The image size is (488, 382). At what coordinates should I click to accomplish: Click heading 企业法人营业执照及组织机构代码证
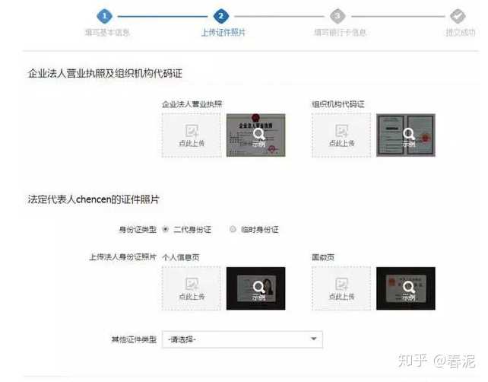tap(105, 74)
